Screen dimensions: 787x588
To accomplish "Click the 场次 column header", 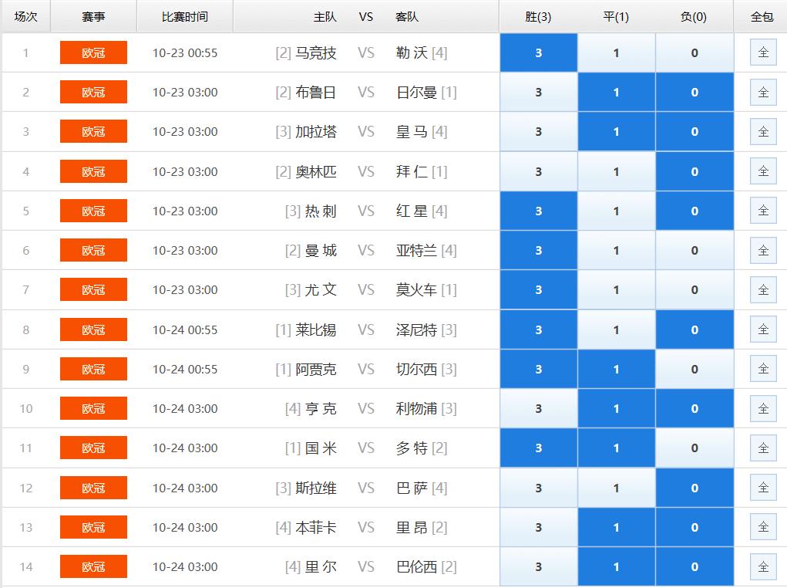I will click(25, 16).
